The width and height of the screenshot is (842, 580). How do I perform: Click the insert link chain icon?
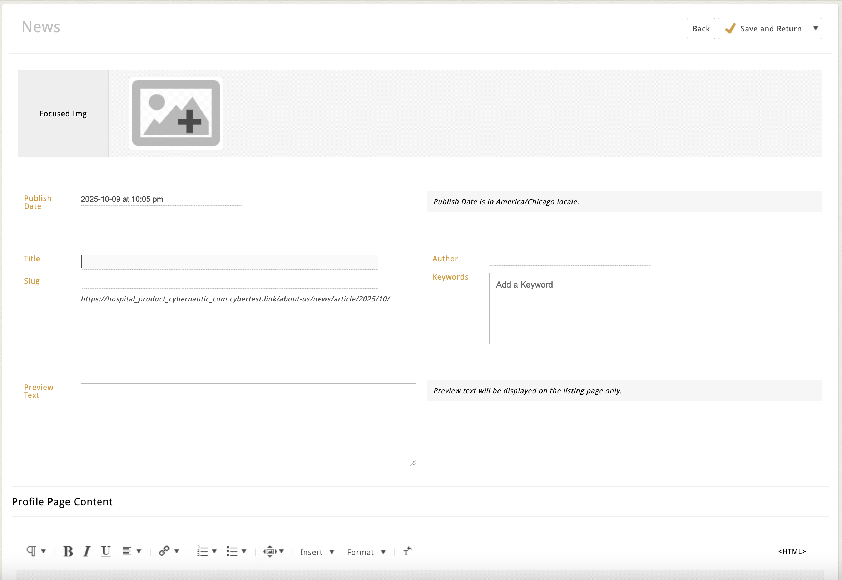coord(164,551)
